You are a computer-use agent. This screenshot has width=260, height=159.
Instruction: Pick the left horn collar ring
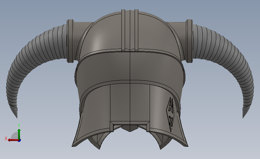pos(70,41)
